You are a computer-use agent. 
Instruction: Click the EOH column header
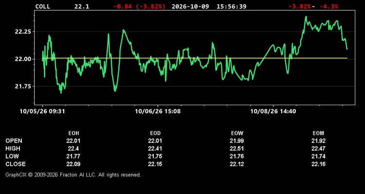pos(73,133)
